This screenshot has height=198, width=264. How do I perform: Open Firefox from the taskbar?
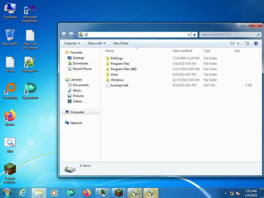pos(87,193)
